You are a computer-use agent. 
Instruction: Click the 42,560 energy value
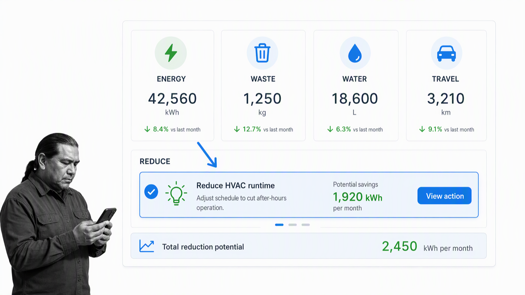tap(172, 99)
